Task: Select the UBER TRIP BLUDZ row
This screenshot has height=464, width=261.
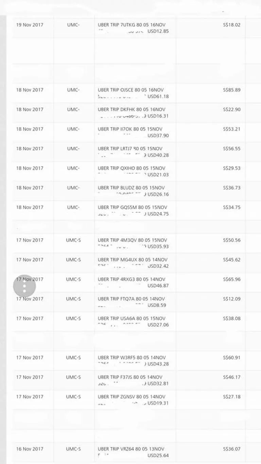Action: point(131,188)
